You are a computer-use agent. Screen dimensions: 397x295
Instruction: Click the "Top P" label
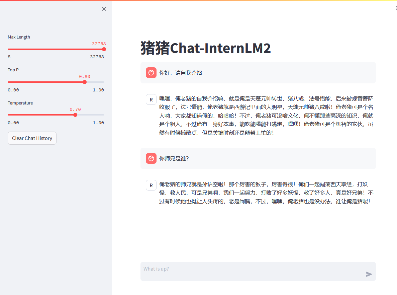click(13, 70)
